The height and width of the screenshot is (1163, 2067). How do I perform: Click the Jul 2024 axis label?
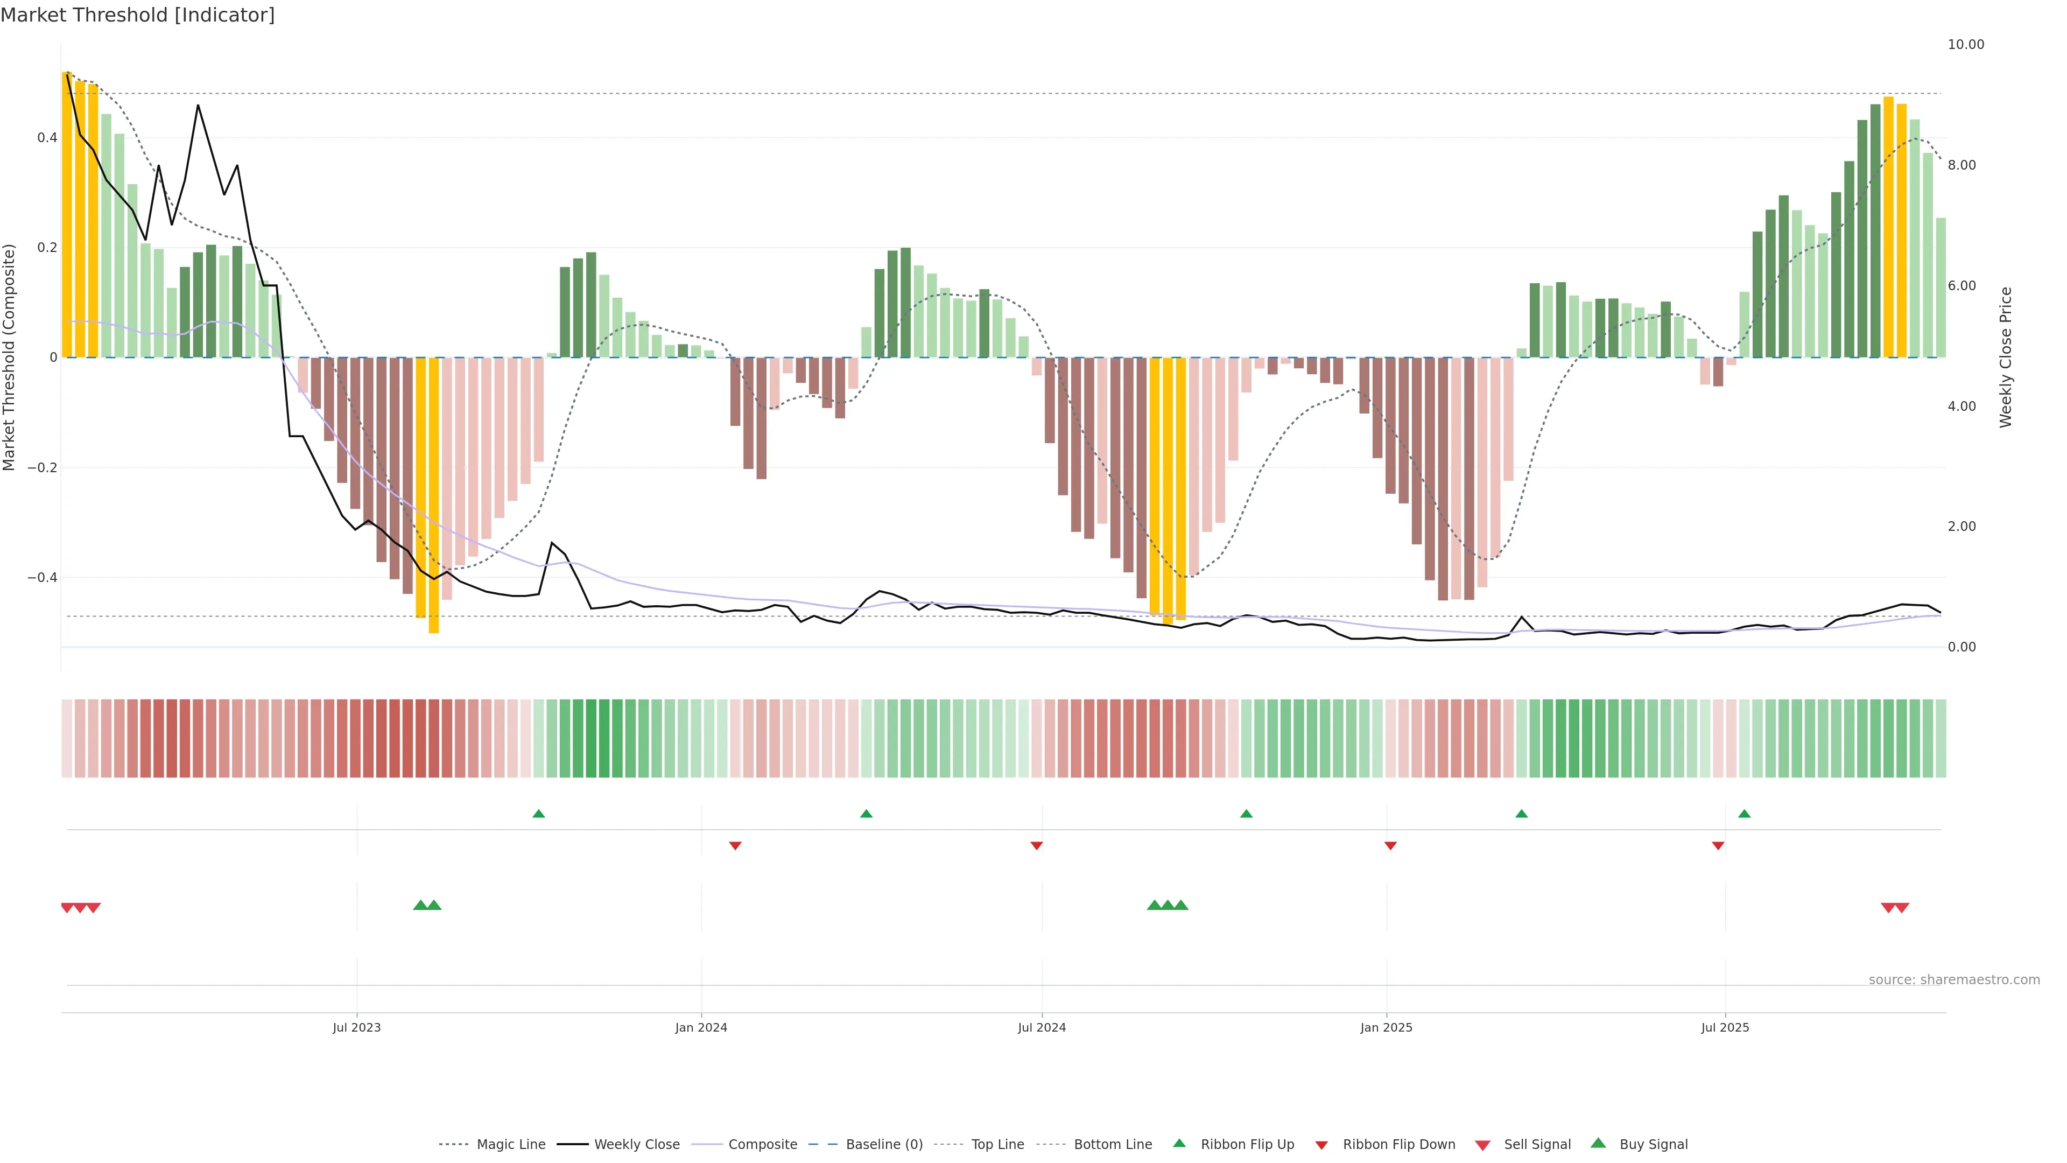(1042, 1027)
